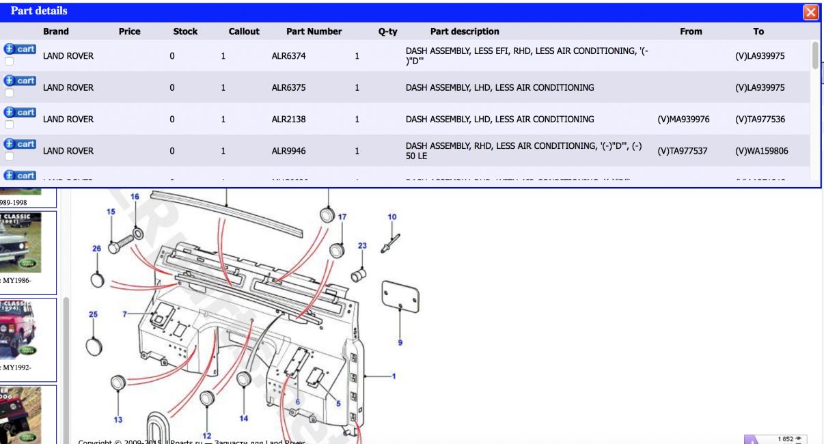Open the Range Rover Classic MY1986 thumbnail

[x=20, y=242]
